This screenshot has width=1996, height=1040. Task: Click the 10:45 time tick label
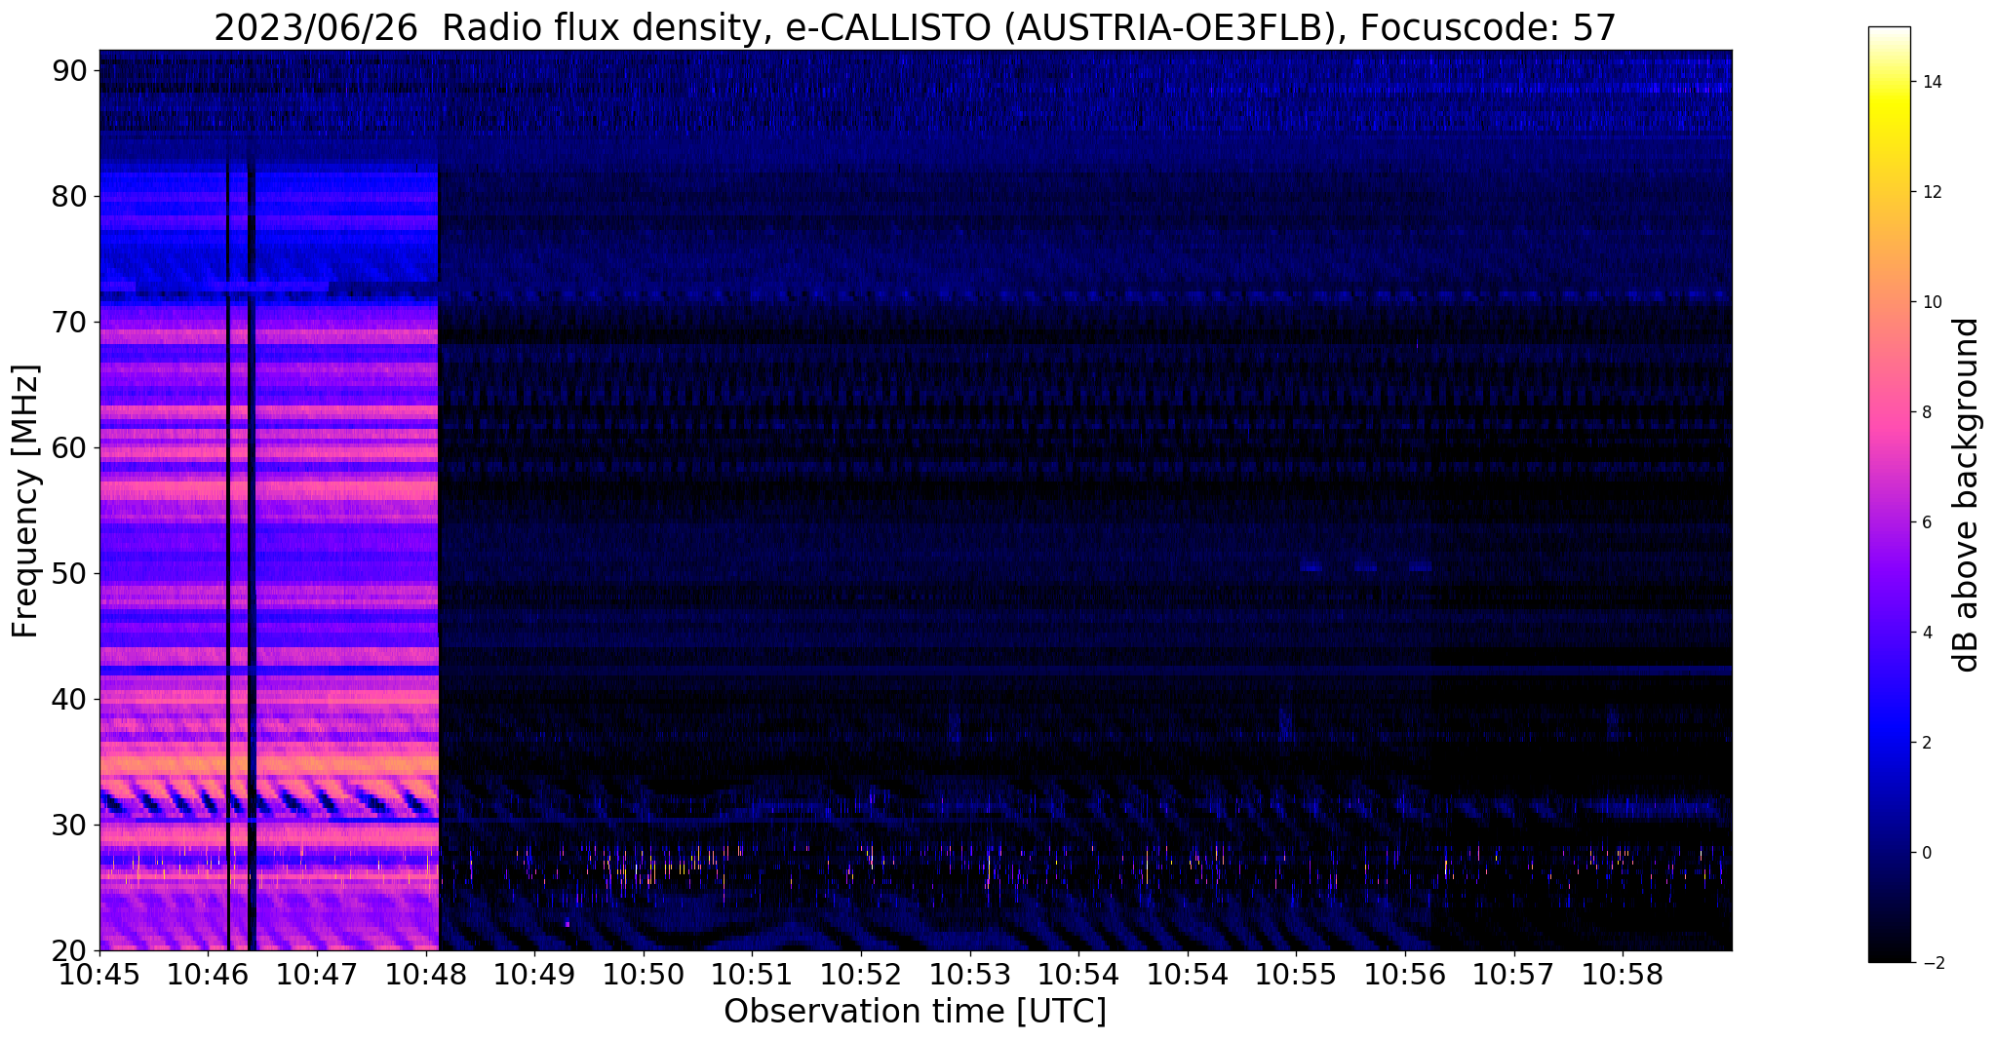[x=99, y=976]
